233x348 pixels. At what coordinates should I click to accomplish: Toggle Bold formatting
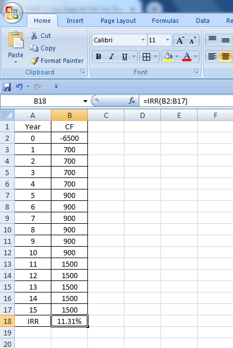point(99,57)
